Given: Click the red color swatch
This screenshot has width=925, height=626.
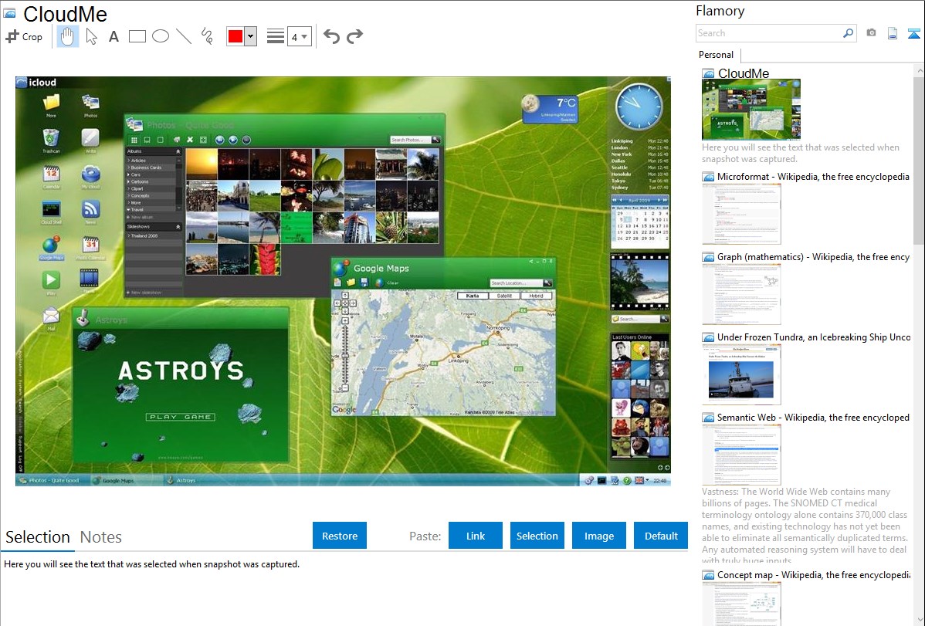Looking at the screenshot, I should (235, 36).
